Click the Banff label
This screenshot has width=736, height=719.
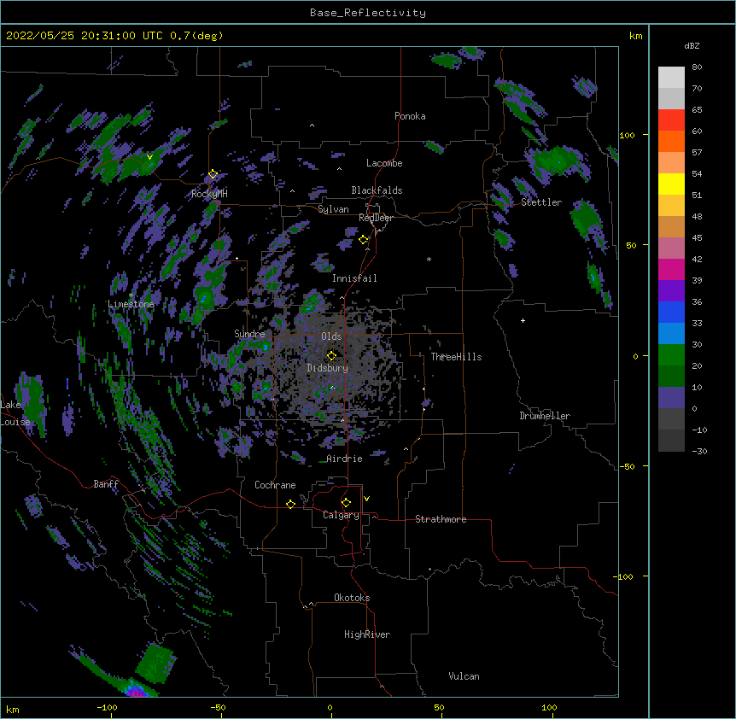106,484
